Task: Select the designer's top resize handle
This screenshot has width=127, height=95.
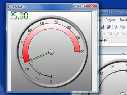Action: tap(123, 54)
